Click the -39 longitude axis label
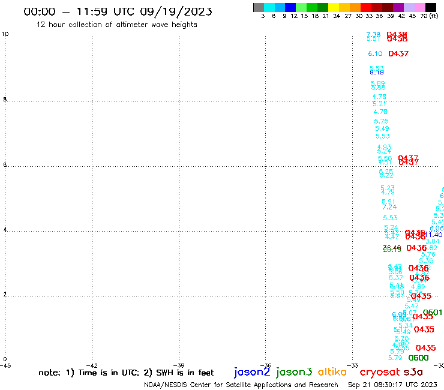Screen dimensions: 444x390 [179, 365]
